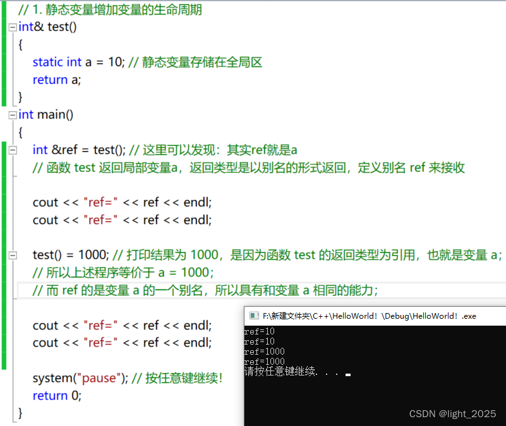Collapse the int &ref = test() comment block
This screenshot has height=426, width=506.
pos(13,150)
